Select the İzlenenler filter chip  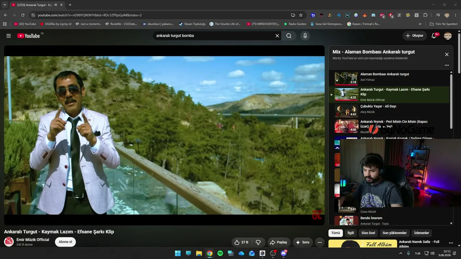coord(421,233)
